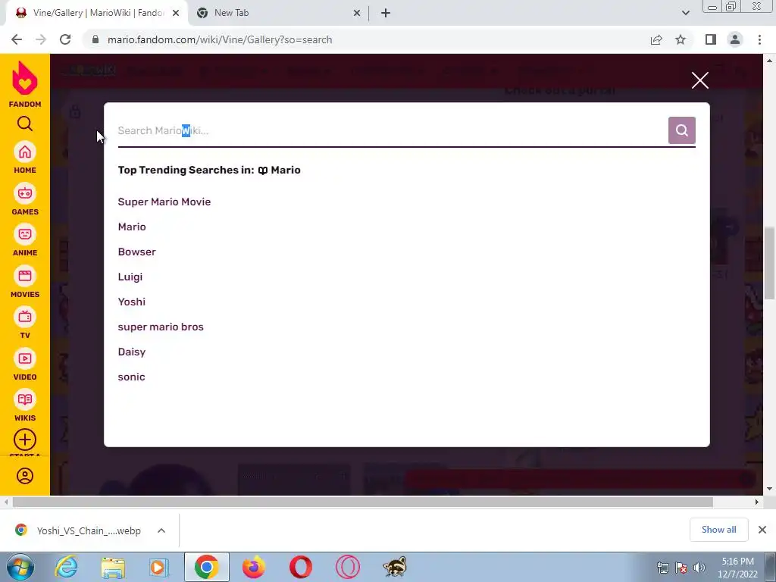Open a new browser tab with plus

(x=386, y=14)
